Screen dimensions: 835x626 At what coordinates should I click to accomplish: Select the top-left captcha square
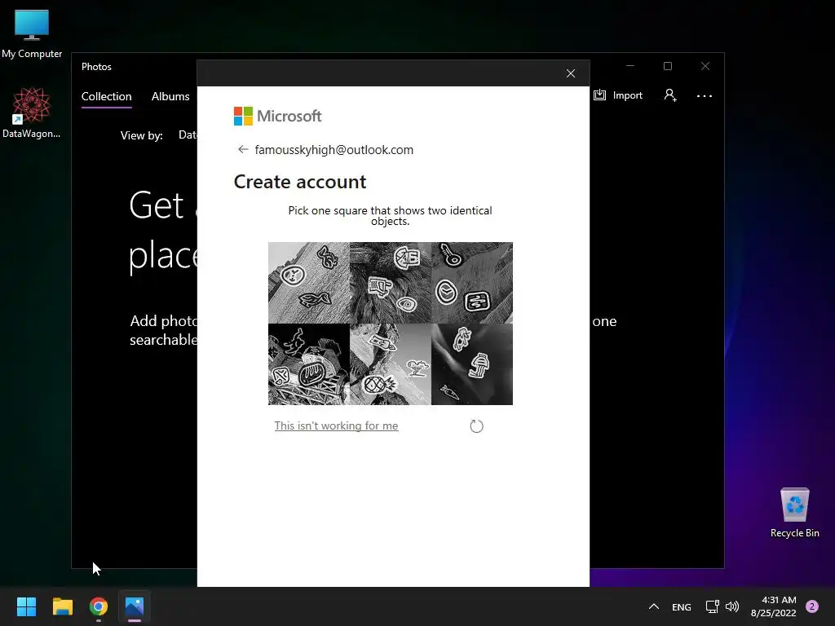point(309,283)
